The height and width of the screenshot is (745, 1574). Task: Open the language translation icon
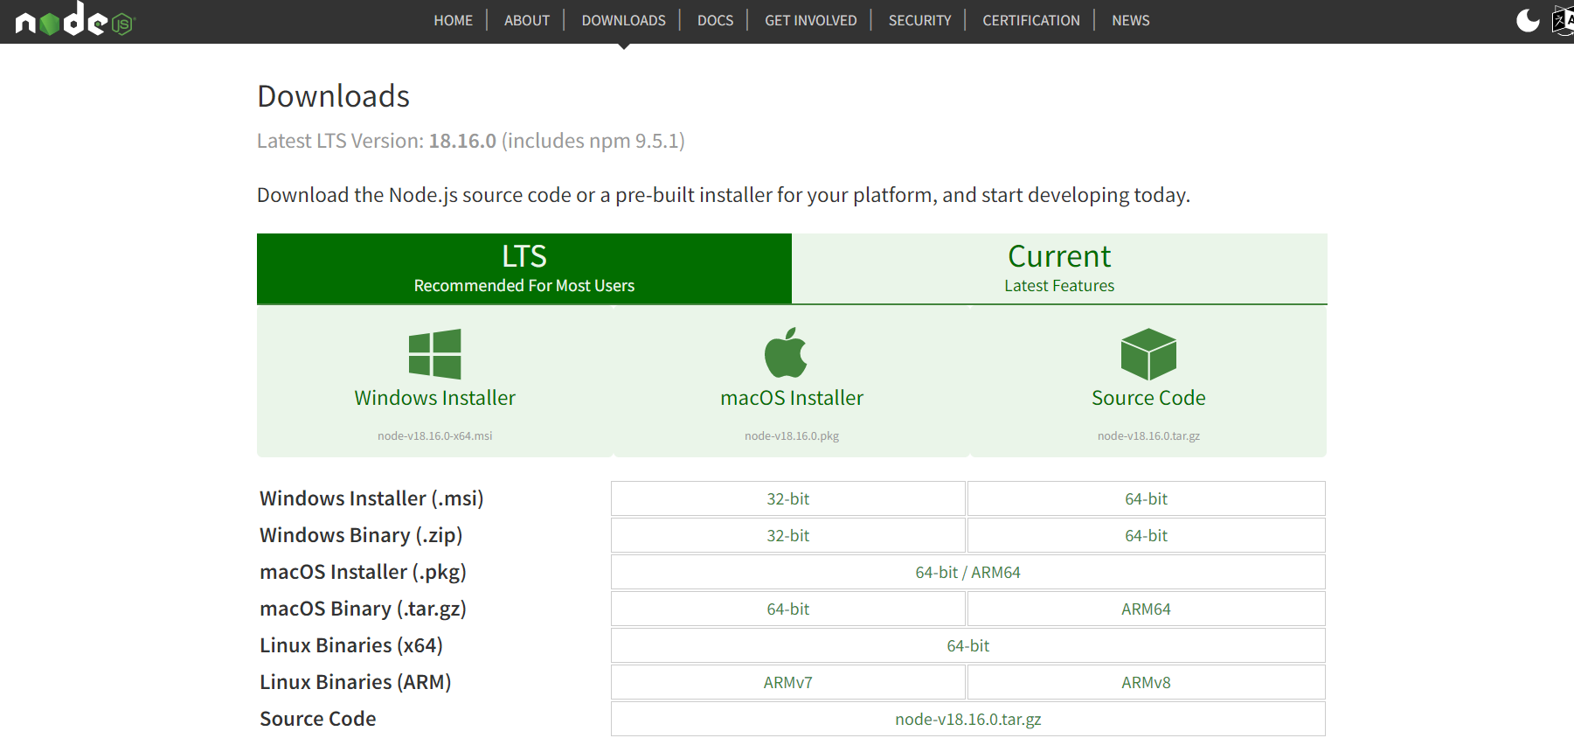(x=1563, y=20)
